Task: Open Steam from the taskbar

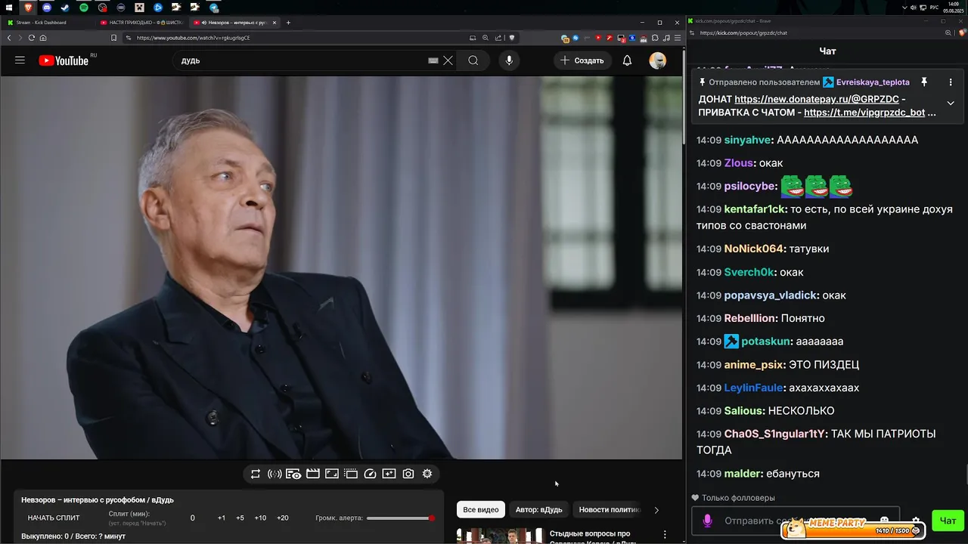Action: (65, 8)
